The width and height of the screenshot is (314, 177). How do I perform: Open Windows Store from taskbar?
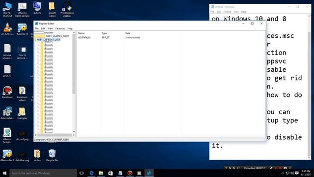[x=110, y=173]
